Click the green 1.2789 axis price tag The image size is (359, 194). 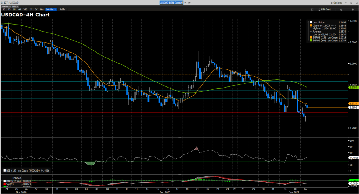point(353,88)
